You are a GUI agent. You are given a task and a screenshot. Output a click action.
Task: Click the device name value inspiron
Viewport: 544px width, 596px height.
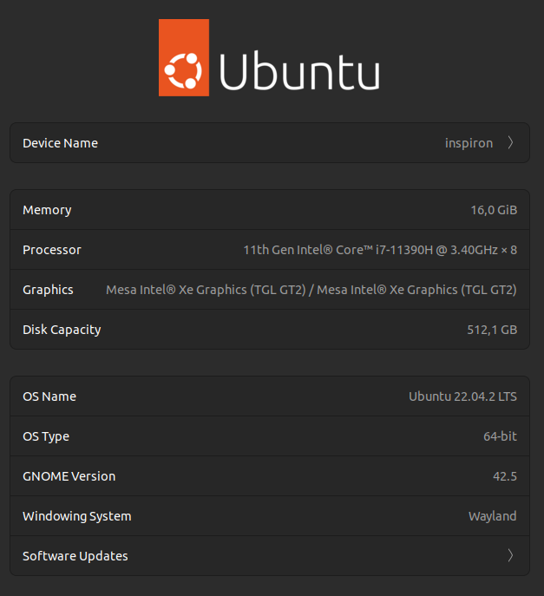(x=469, y=143)
